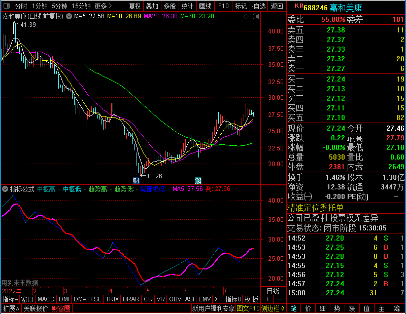This screenshot has height=314, width=406.
Task: Switch to the 主 main-force tab
Action: [382, 308]
